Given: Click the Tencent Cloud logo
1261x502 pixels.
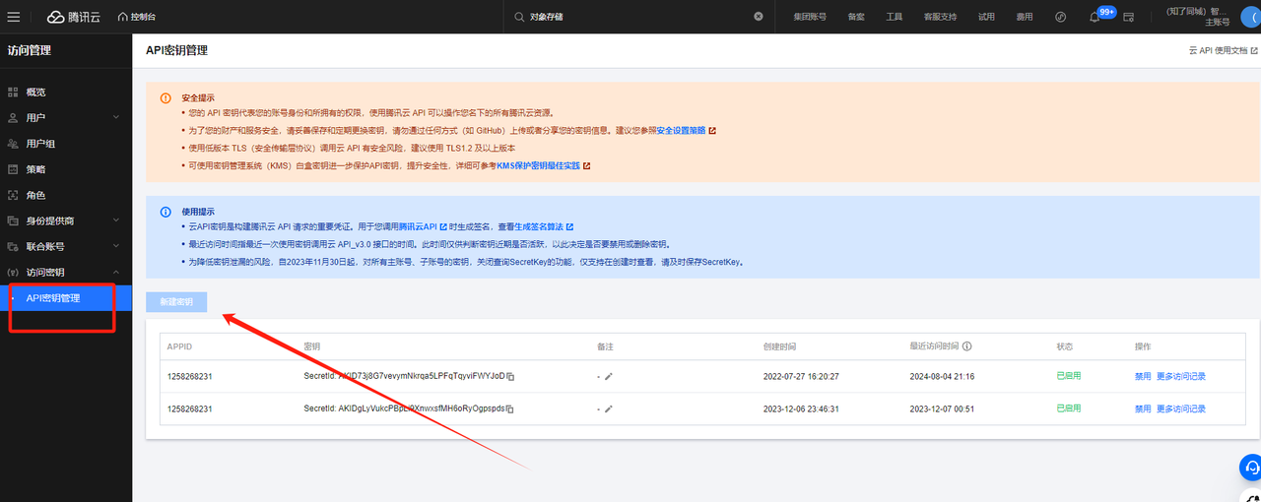Looking at the screenshot, I should click(x=73, y=17).
